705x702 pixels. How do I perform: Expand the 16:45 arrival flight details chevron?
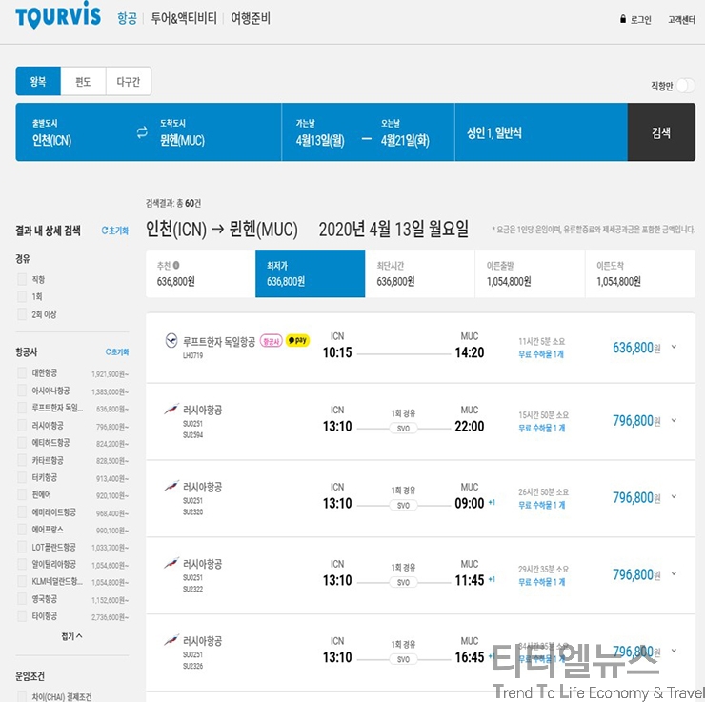point(674,651)
